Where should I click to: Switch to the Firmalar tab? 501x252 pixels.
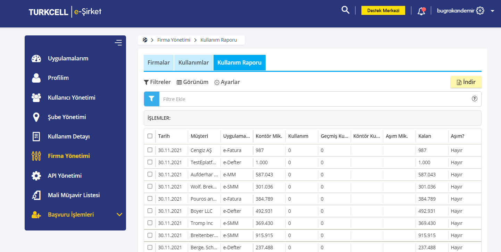tap(159, 63)
